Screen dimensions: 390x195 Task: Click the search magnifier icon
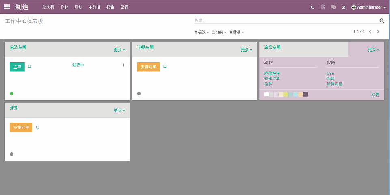(382, 21)
